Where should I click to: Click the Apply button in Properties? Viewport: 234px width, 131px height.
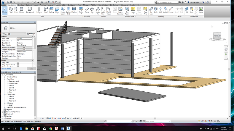[31, 69]
